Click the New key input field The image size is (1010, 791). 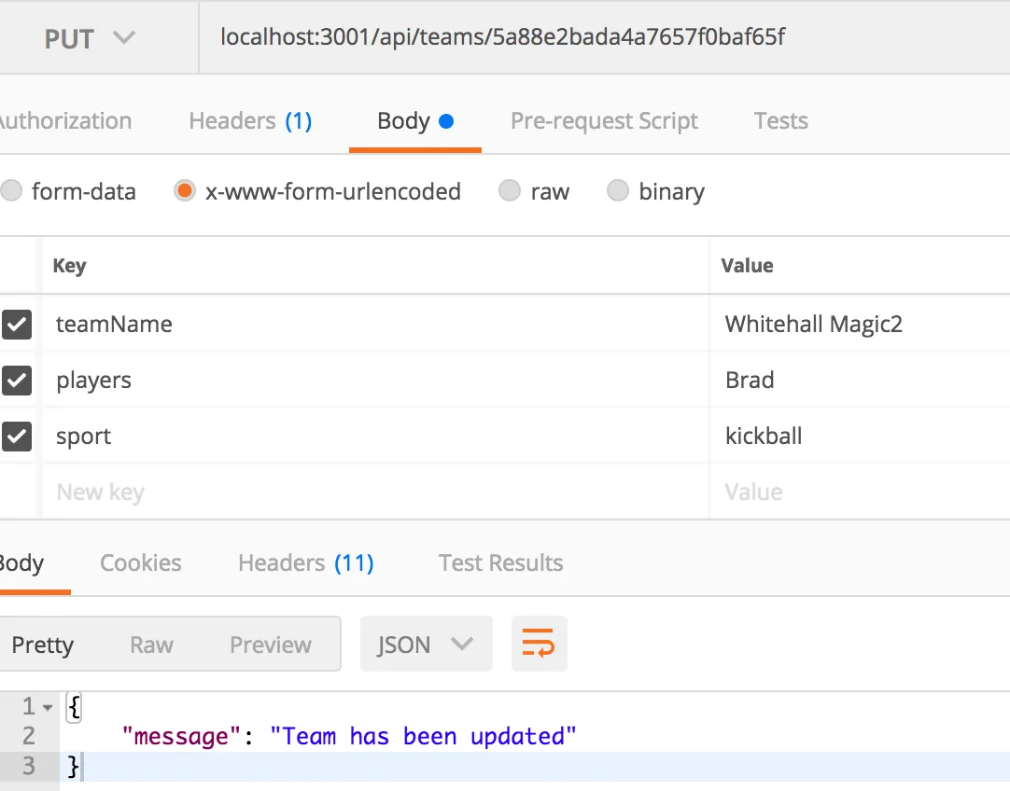point(373,493)
